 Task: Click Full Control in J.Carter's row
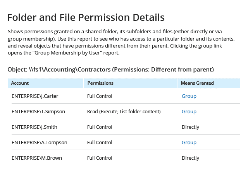[100, 96]
